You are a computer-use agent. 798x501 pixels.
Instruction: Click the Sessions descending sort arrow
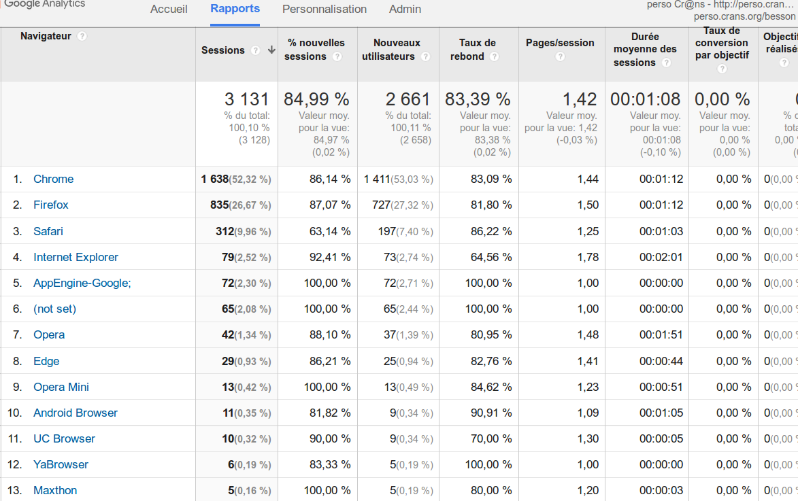tap(271, 50)
